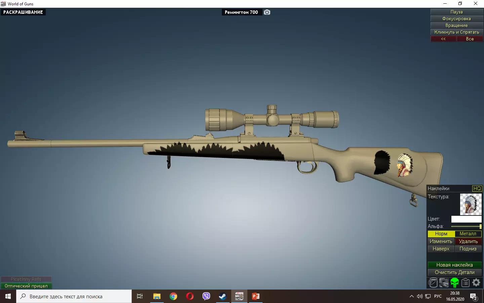
Task: Open the notification center icon
Action: click(x=474, y=297)
